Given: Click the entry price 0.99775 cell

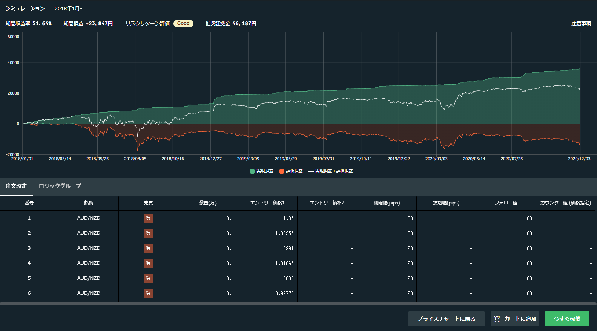Looking at the screenshot, I should (268, 293).
